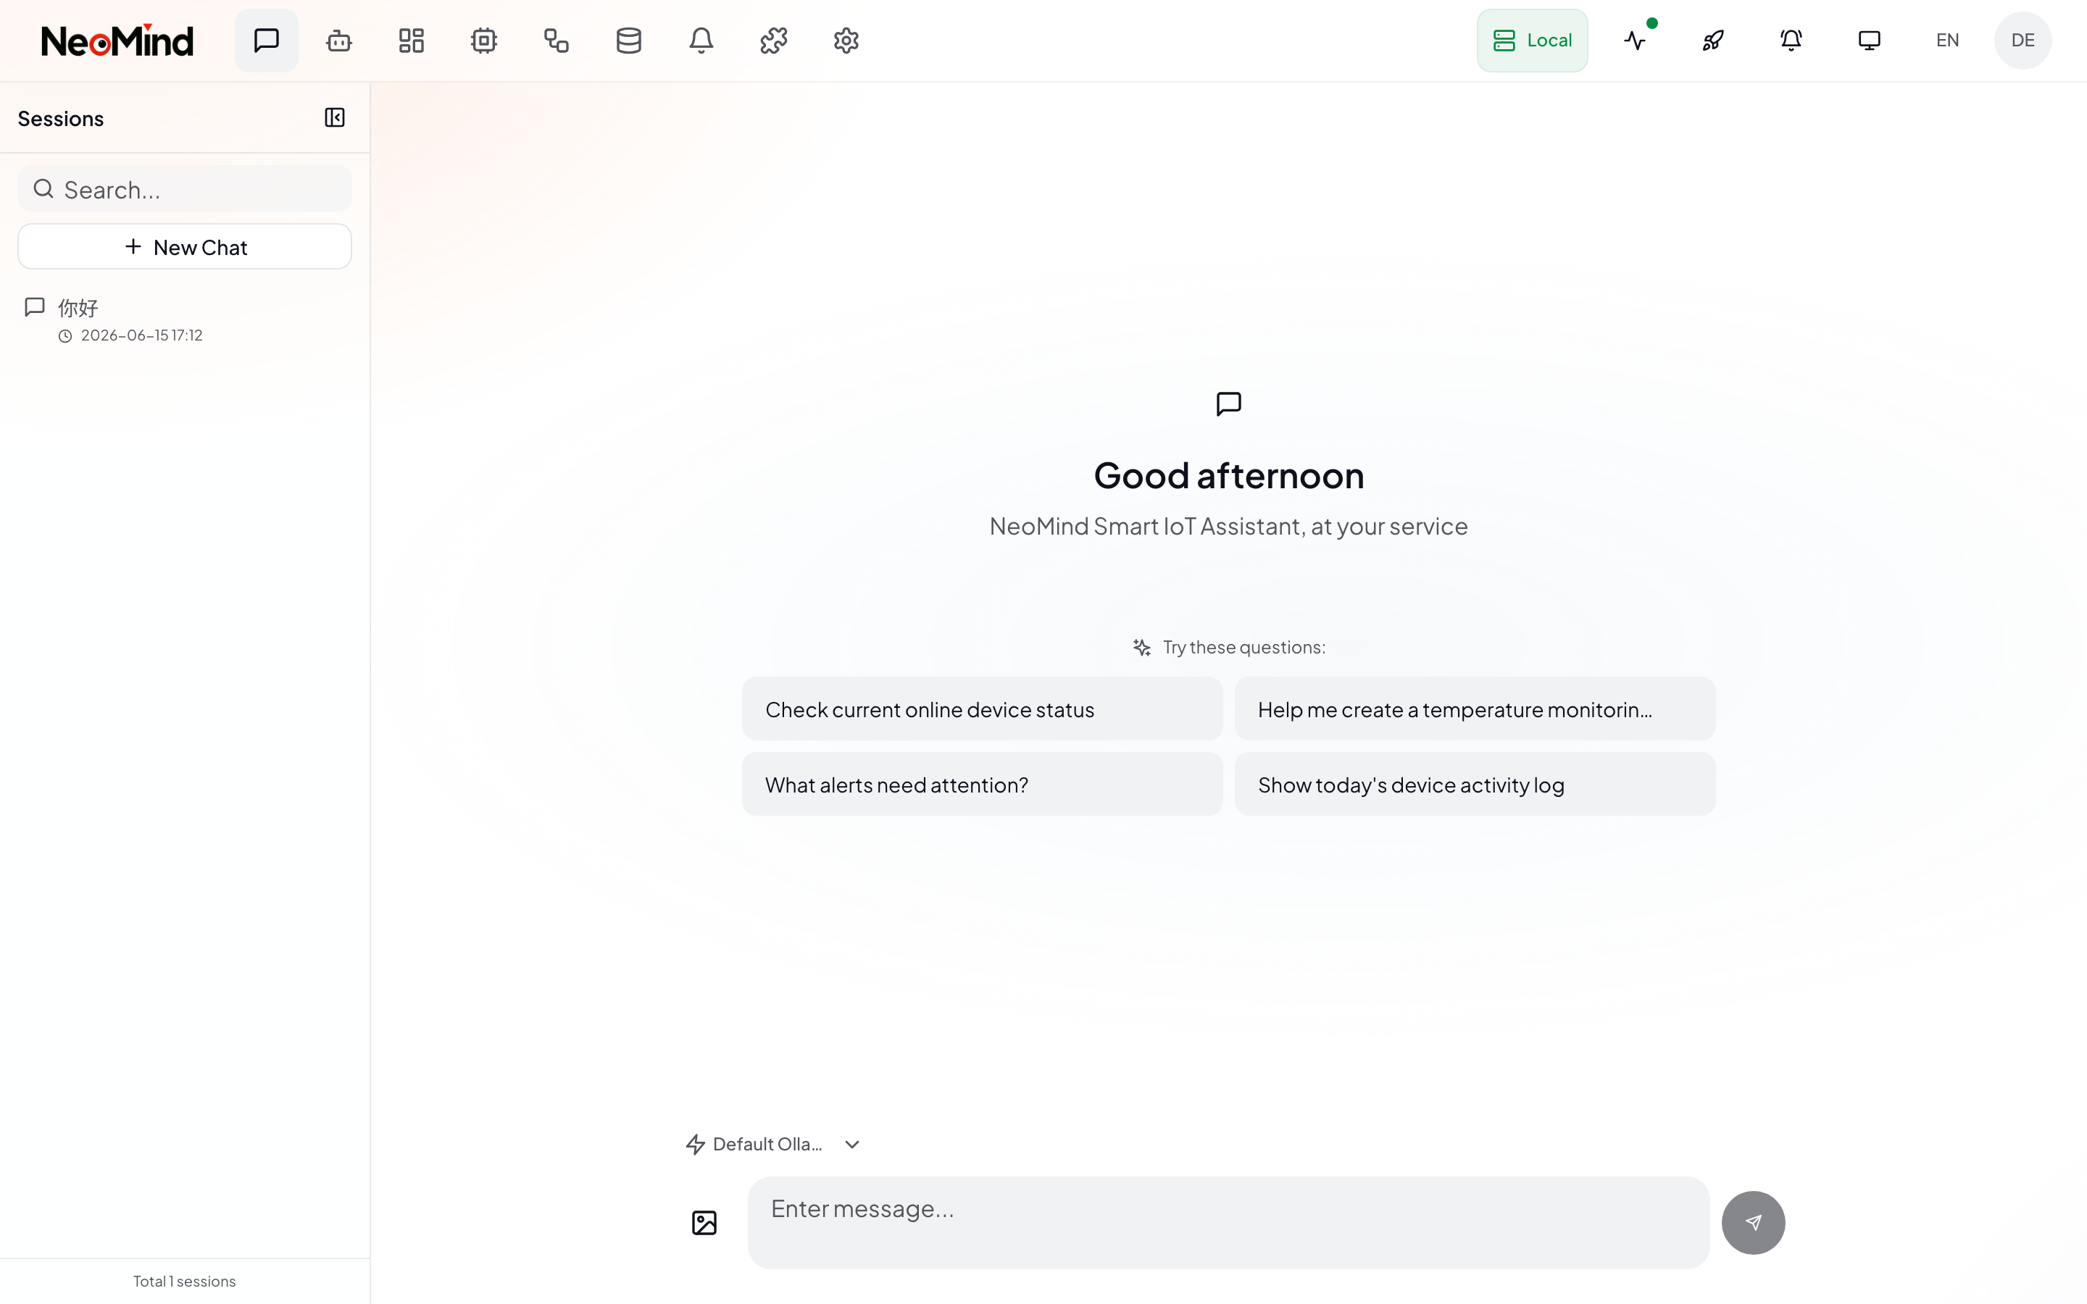Click the 'Try these questions:' label
The image size is (2087, 1304).
pyautogui.click(x=1244, y=647)
